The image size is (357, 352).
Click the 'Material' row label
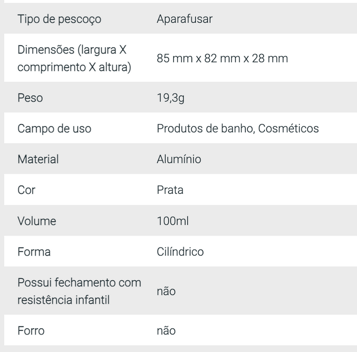click(x=38, y=159)
